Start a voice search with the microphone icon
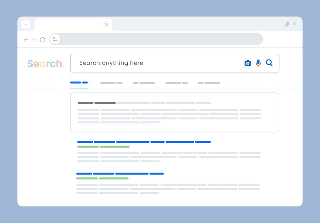 258,63
